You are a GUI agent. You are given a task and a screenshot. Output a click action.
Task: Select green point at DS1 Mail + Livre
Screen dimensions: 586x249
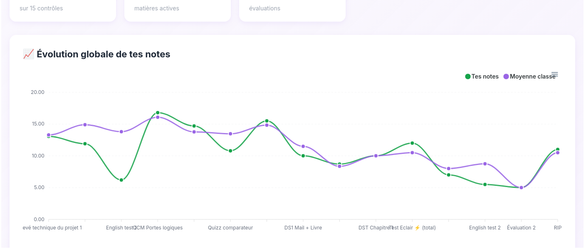coord(303,156)
